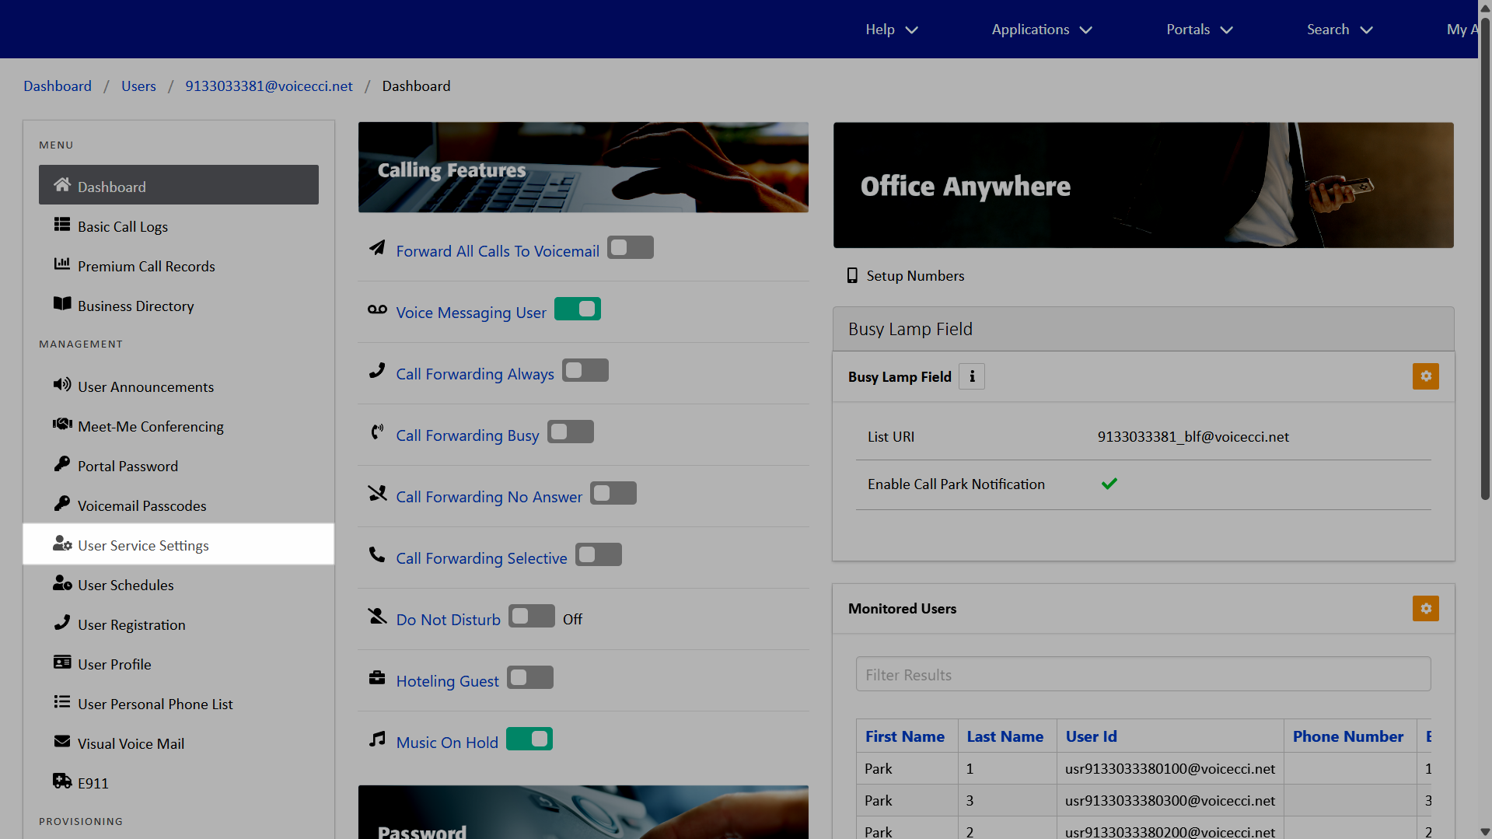The height and width of the screenshot is (839, 1492).
Task: Toggle Do Not Disturb on
Action: 532,617
